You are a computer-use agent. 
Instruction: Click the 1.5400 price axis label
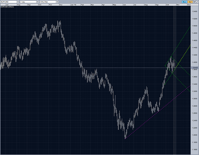pos(195,11)
